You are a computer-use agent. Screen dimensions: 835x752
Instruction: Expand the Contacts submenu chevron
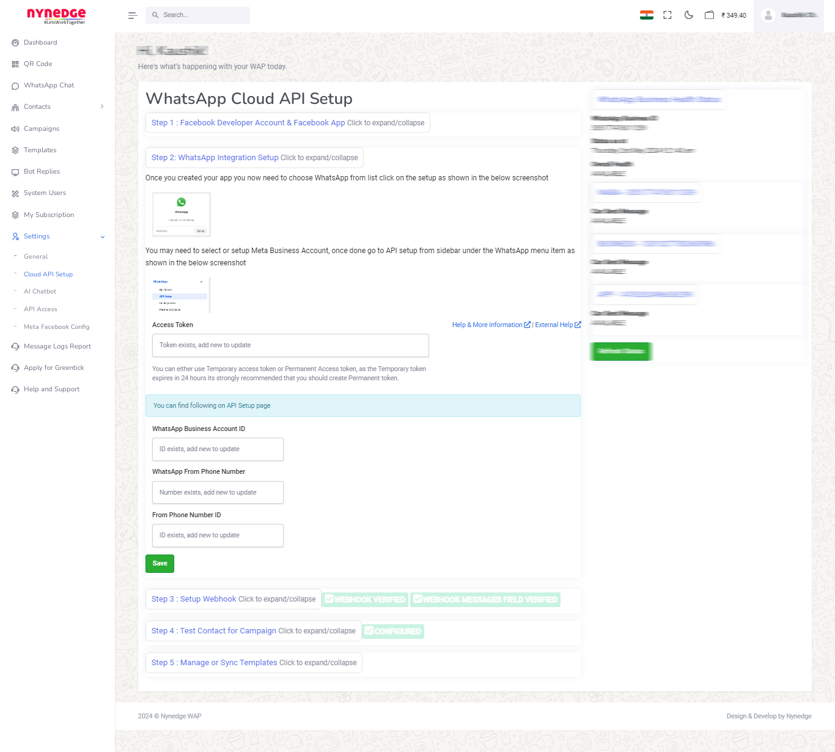pos(102,106)
